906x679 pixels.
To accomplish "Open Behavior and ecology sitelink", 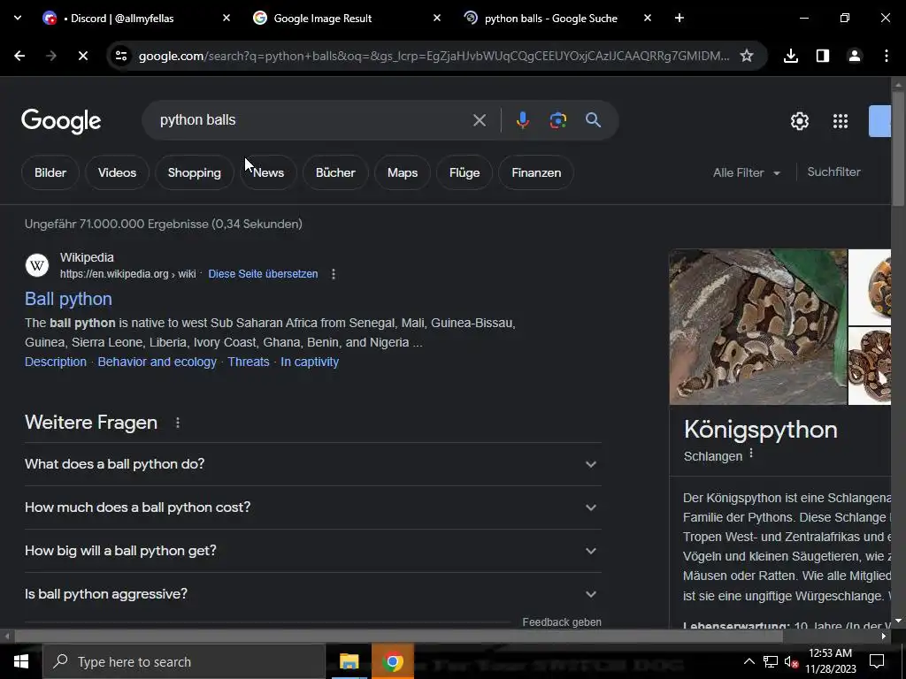I will [x=157, y=362].
